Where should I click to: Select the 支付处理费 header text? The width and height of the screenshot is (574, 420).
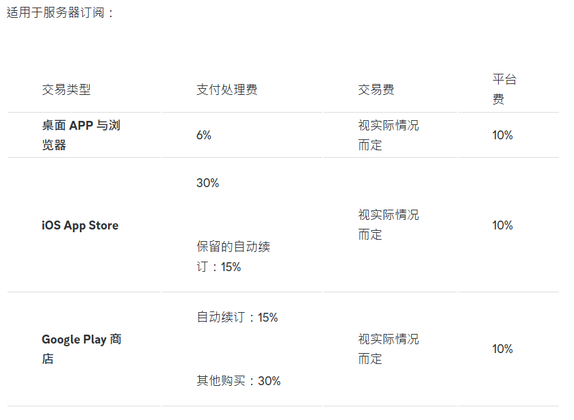(227, 89)
